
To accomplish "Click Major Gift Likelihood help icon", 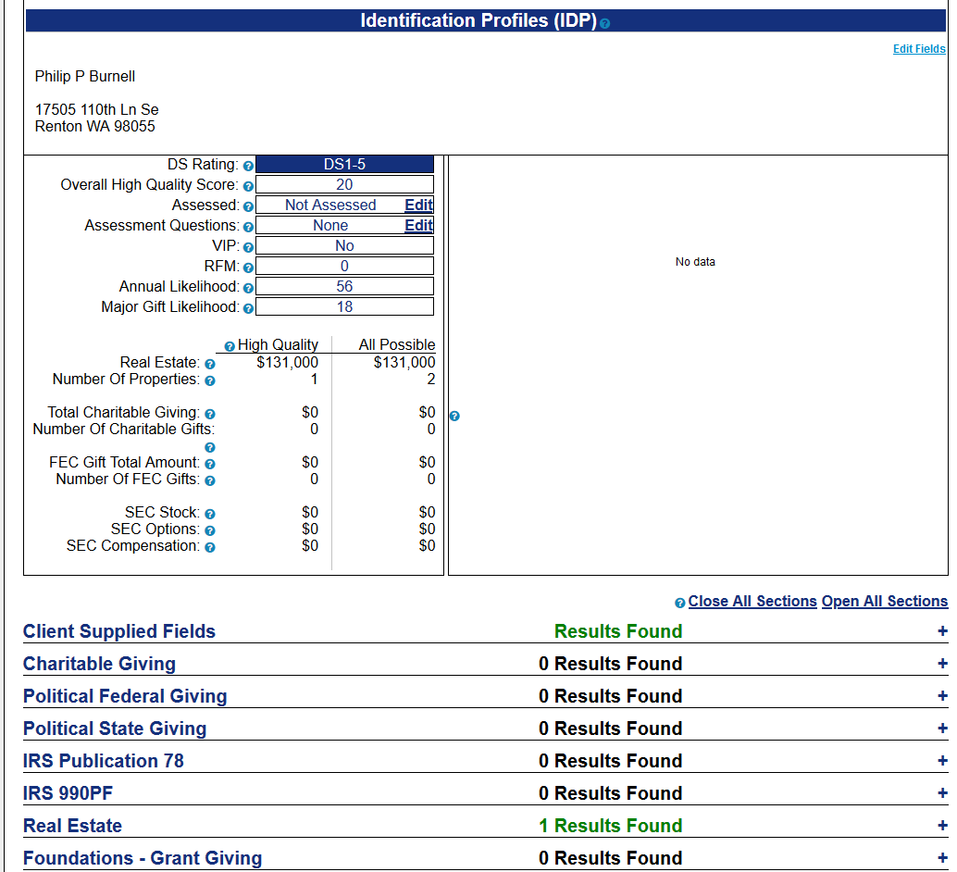I will pos(248,308).
